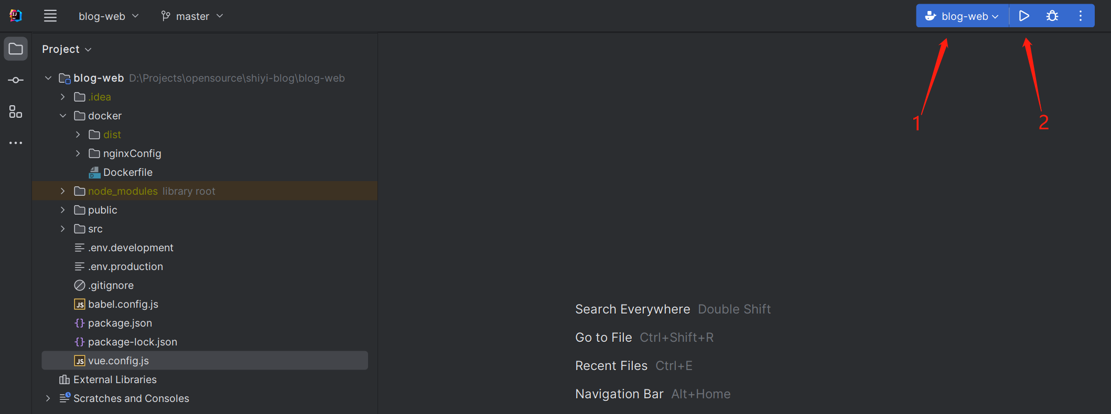Image resolution: width=1111 pixels, height=414 pixels.
Task: Expand the node_modules folder
Action: tap(63, 191)
